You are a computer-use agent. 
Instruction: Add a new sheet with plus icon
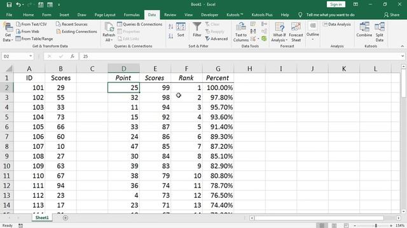[66, 218]
